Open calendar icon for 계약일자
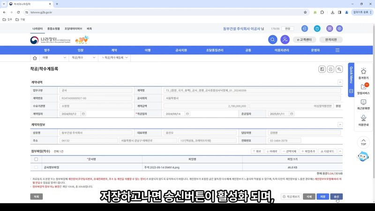375x211 pixels. point(83,114)
